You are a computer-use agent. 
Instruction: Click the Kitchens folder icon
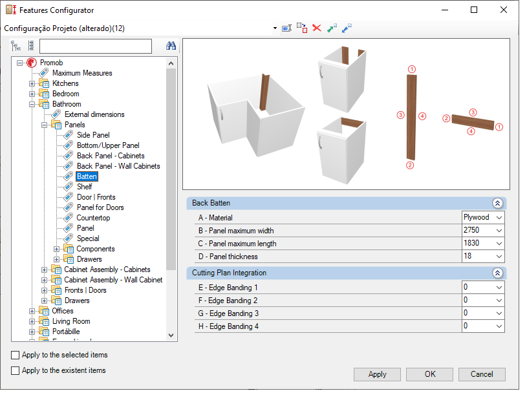tap(44, 83)
